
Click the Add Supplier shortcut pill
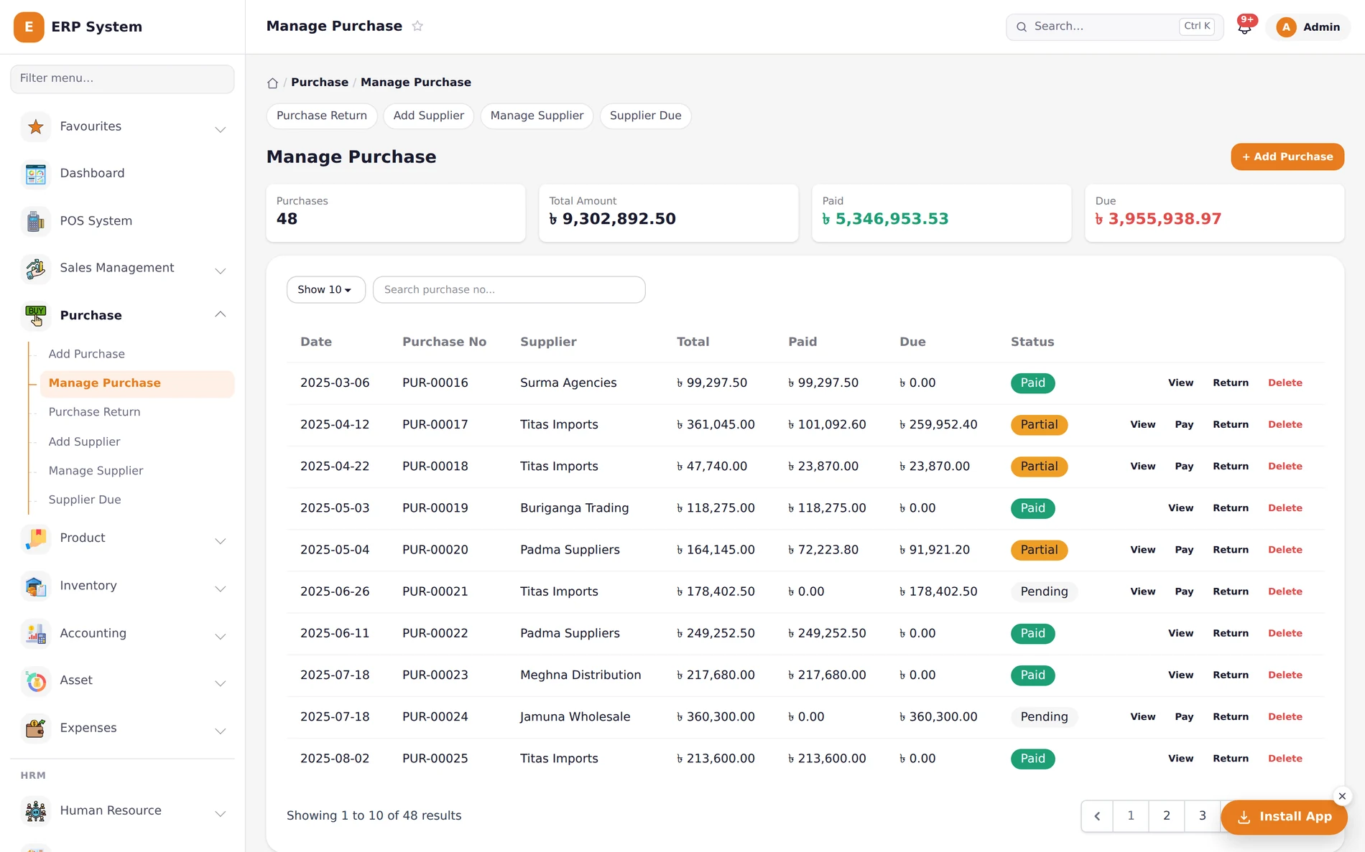[429, 116]
